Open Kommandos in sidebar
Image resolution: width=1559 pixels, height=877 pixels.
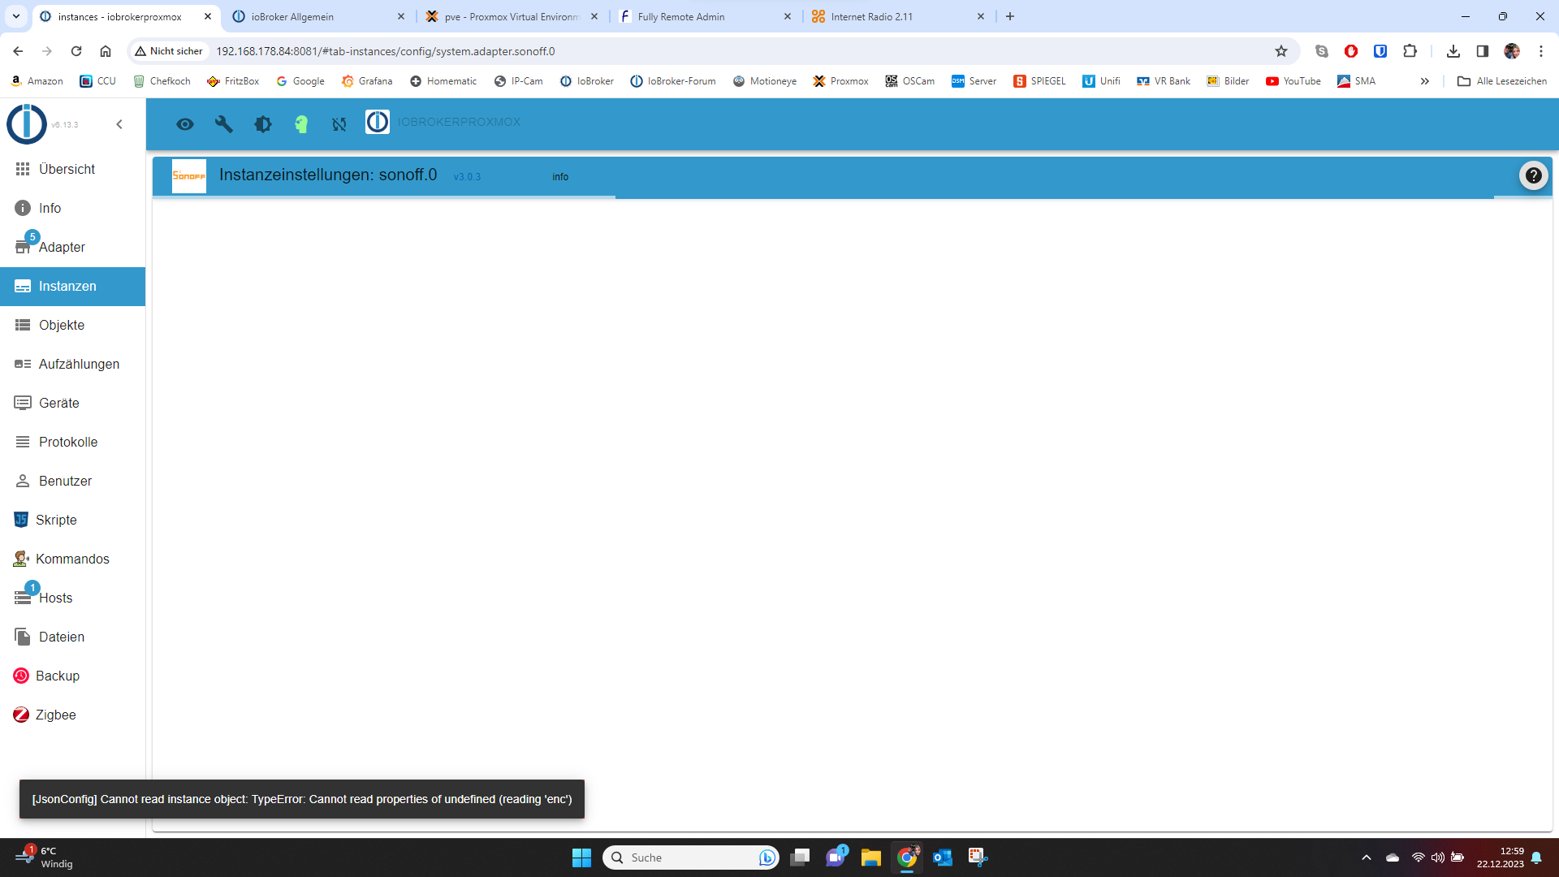[73, 559]
